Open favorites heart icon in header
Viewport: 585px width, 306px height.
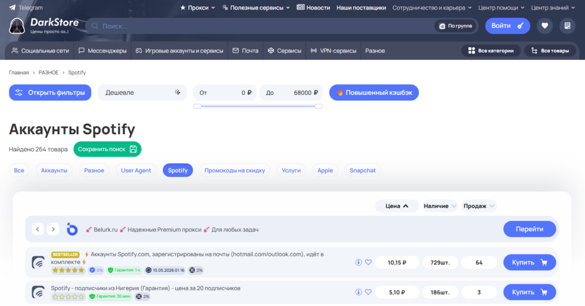(x=544, y=26)
